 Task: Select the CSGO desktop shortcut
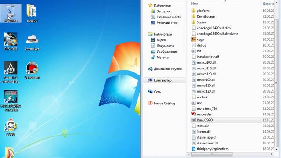pos(11,127)
